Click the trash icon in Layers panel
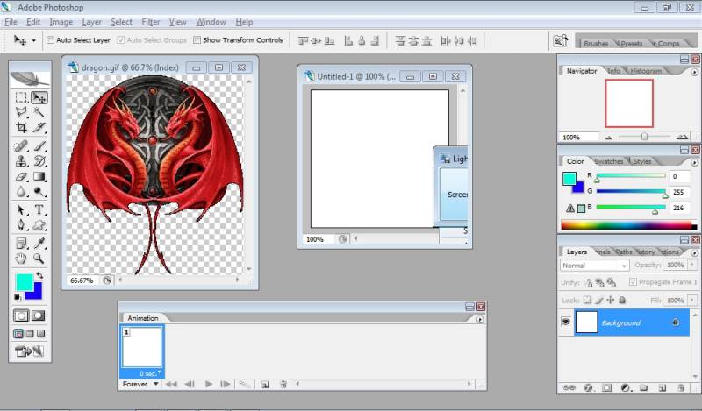The image size is (702, 411). 681,387
